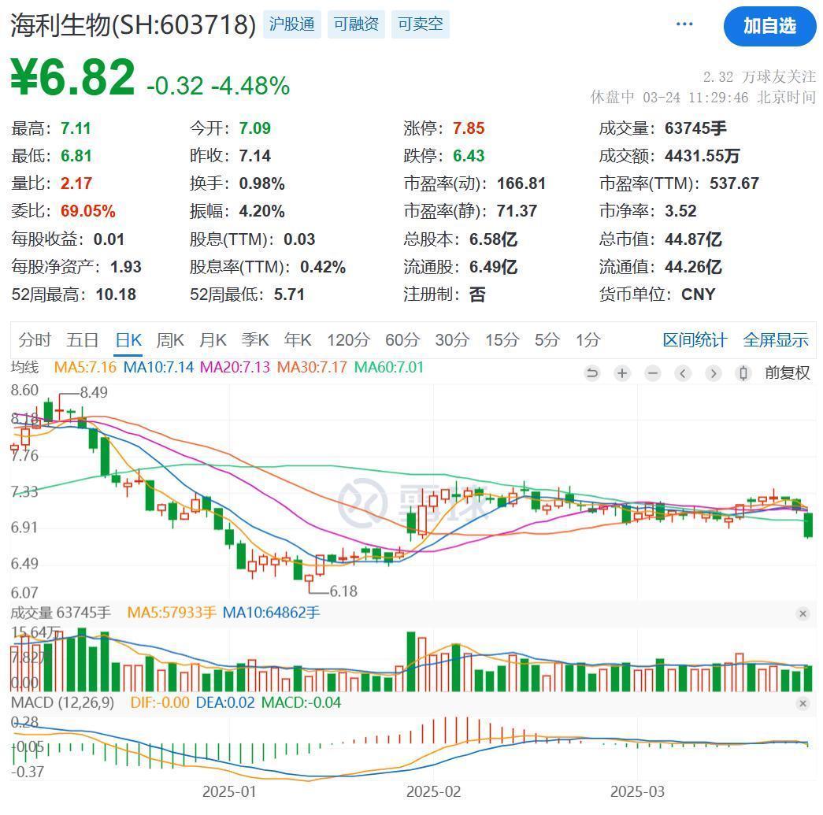823x815 pixels.
Task: Select the 季K tab
Action: 255,340
